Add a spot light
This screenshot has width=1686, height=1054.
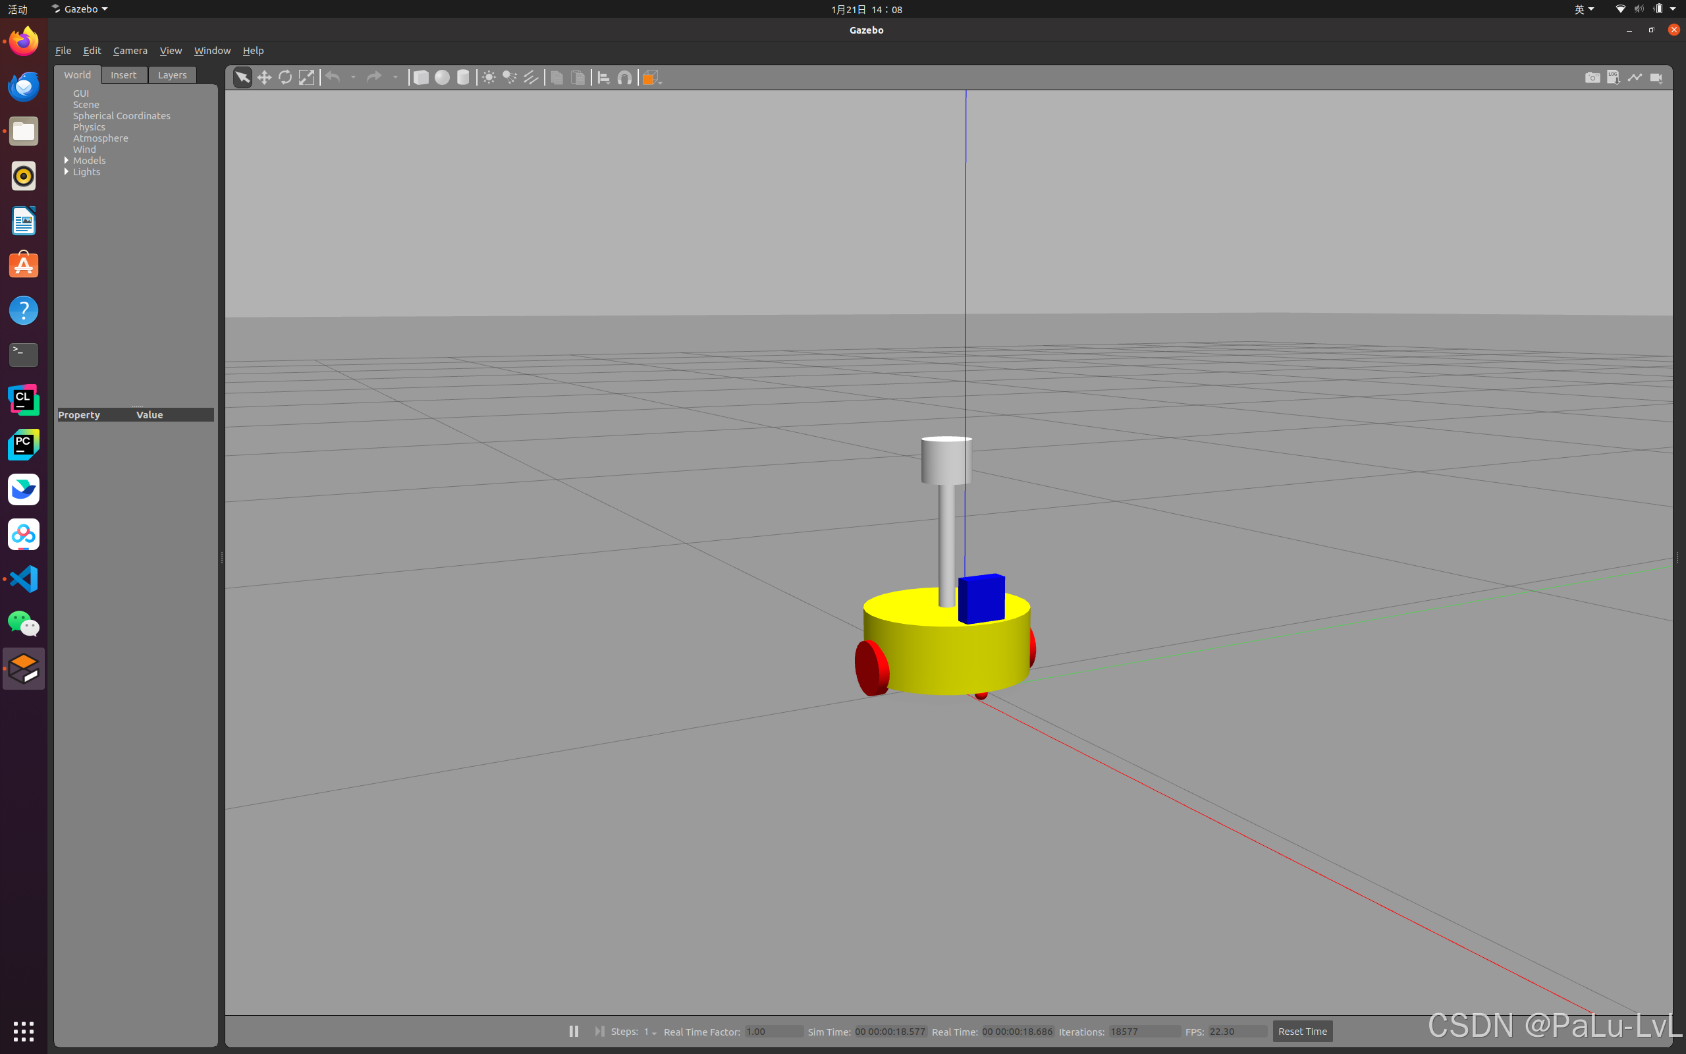510,77
